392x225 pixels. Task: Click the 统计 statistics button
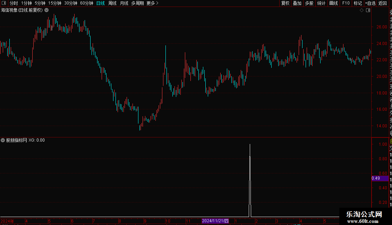click(x=321, y=3)
